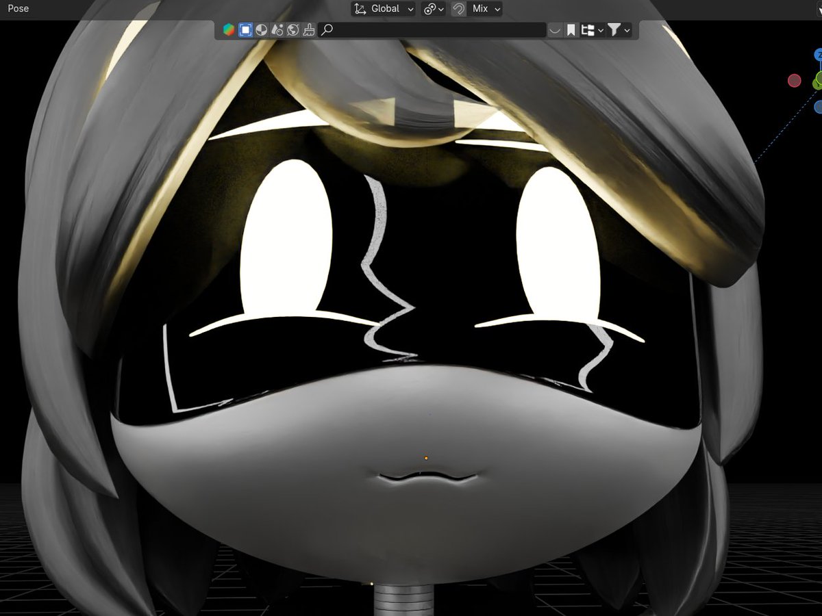Viewport: 822px width, 616px height.
Task: Click the magnifying glass search icon
Action: (x=327, y=29)
